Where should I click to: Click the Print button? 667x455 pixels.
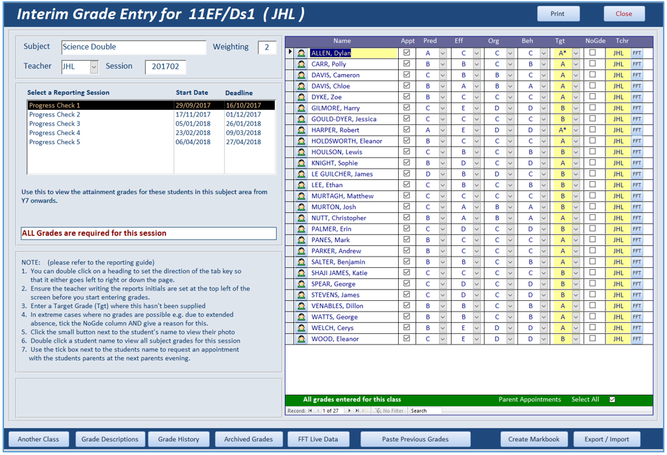558,14
